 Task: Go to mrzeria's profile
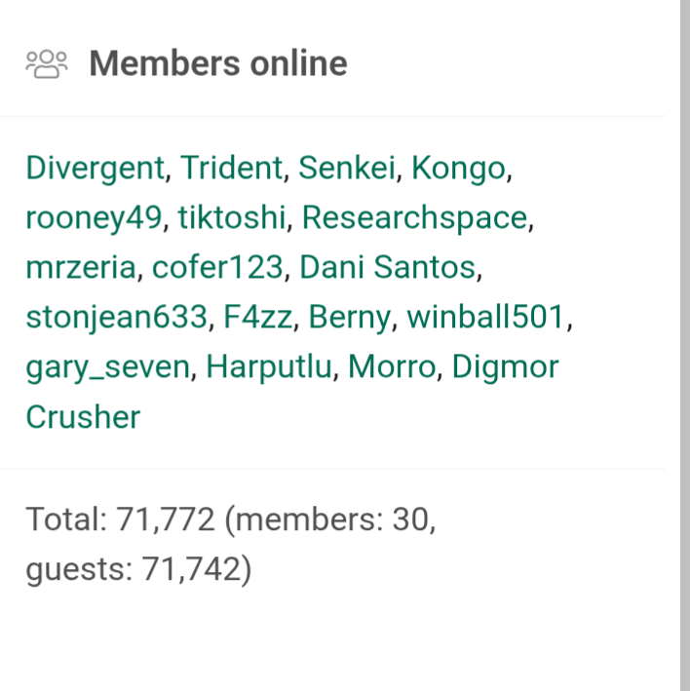pos(82,267)
